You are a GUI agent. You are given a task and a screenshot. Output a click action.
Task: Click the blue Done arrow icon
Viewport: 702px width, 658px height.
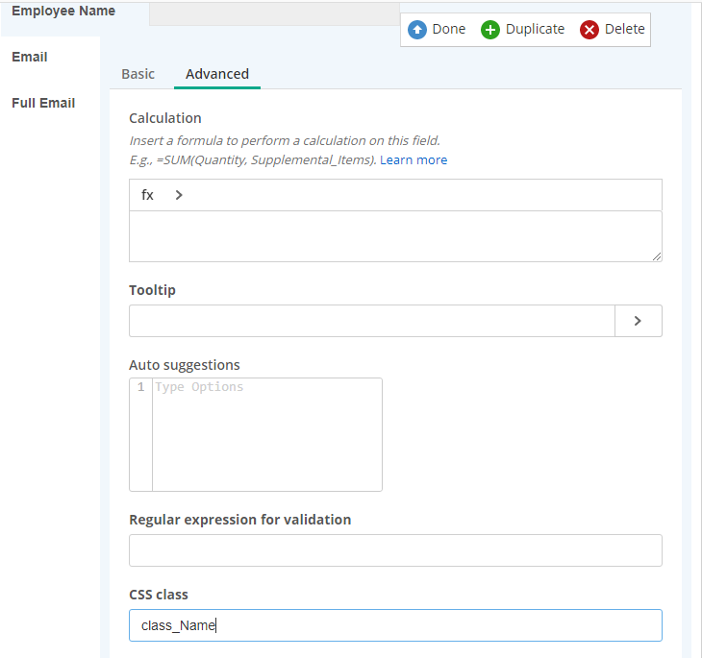pyautogui.click(x=416, y=30)
